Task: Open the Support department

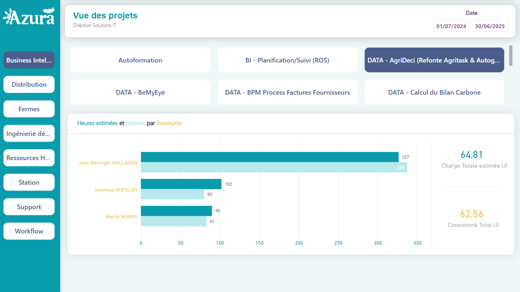Action: (x=29, y=207)
